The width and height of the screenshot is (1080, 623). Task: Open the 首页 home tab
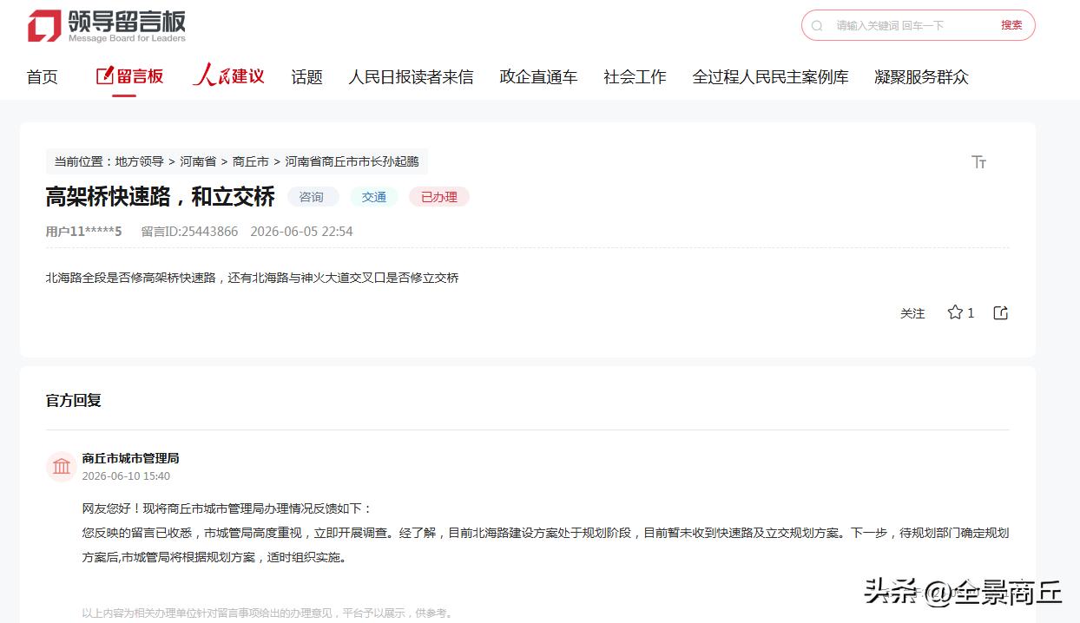(x=43, y=77)
